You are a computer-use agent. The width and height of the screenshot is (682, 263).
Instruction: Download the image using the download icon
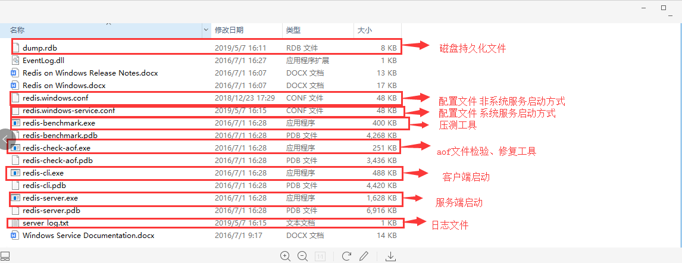point(390,256)
